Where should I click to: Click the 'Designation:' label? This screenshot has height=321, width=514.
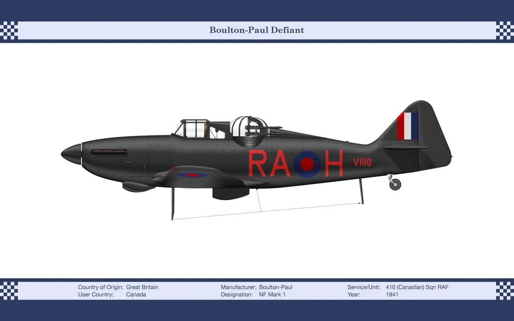[x=237, y=294]
